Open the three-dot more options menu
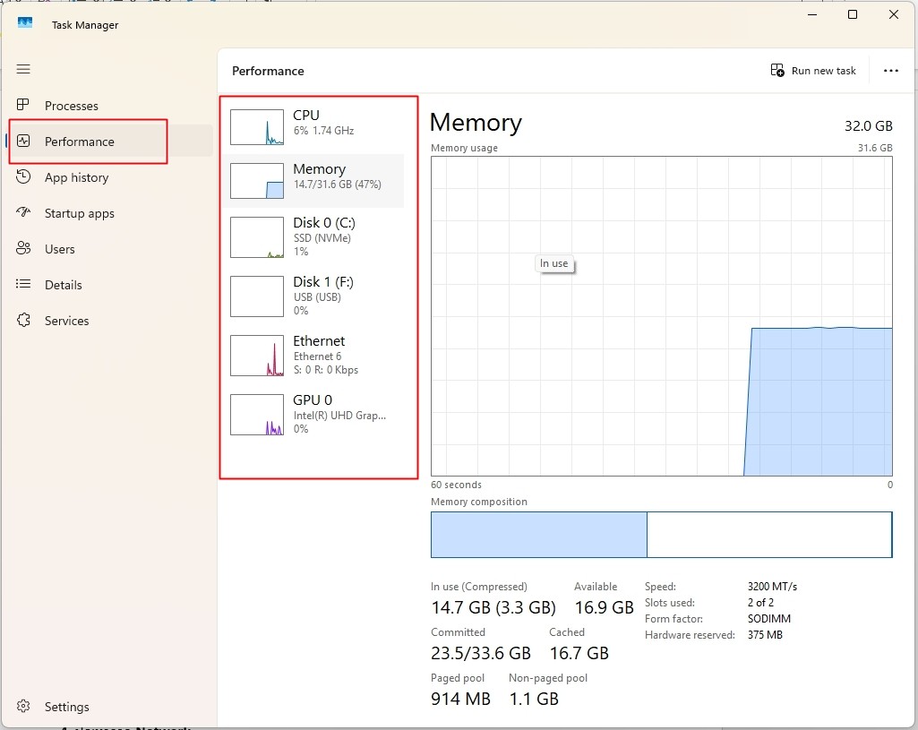The width and height of the screenshot is (918, 730). click(x=890, y=71)
